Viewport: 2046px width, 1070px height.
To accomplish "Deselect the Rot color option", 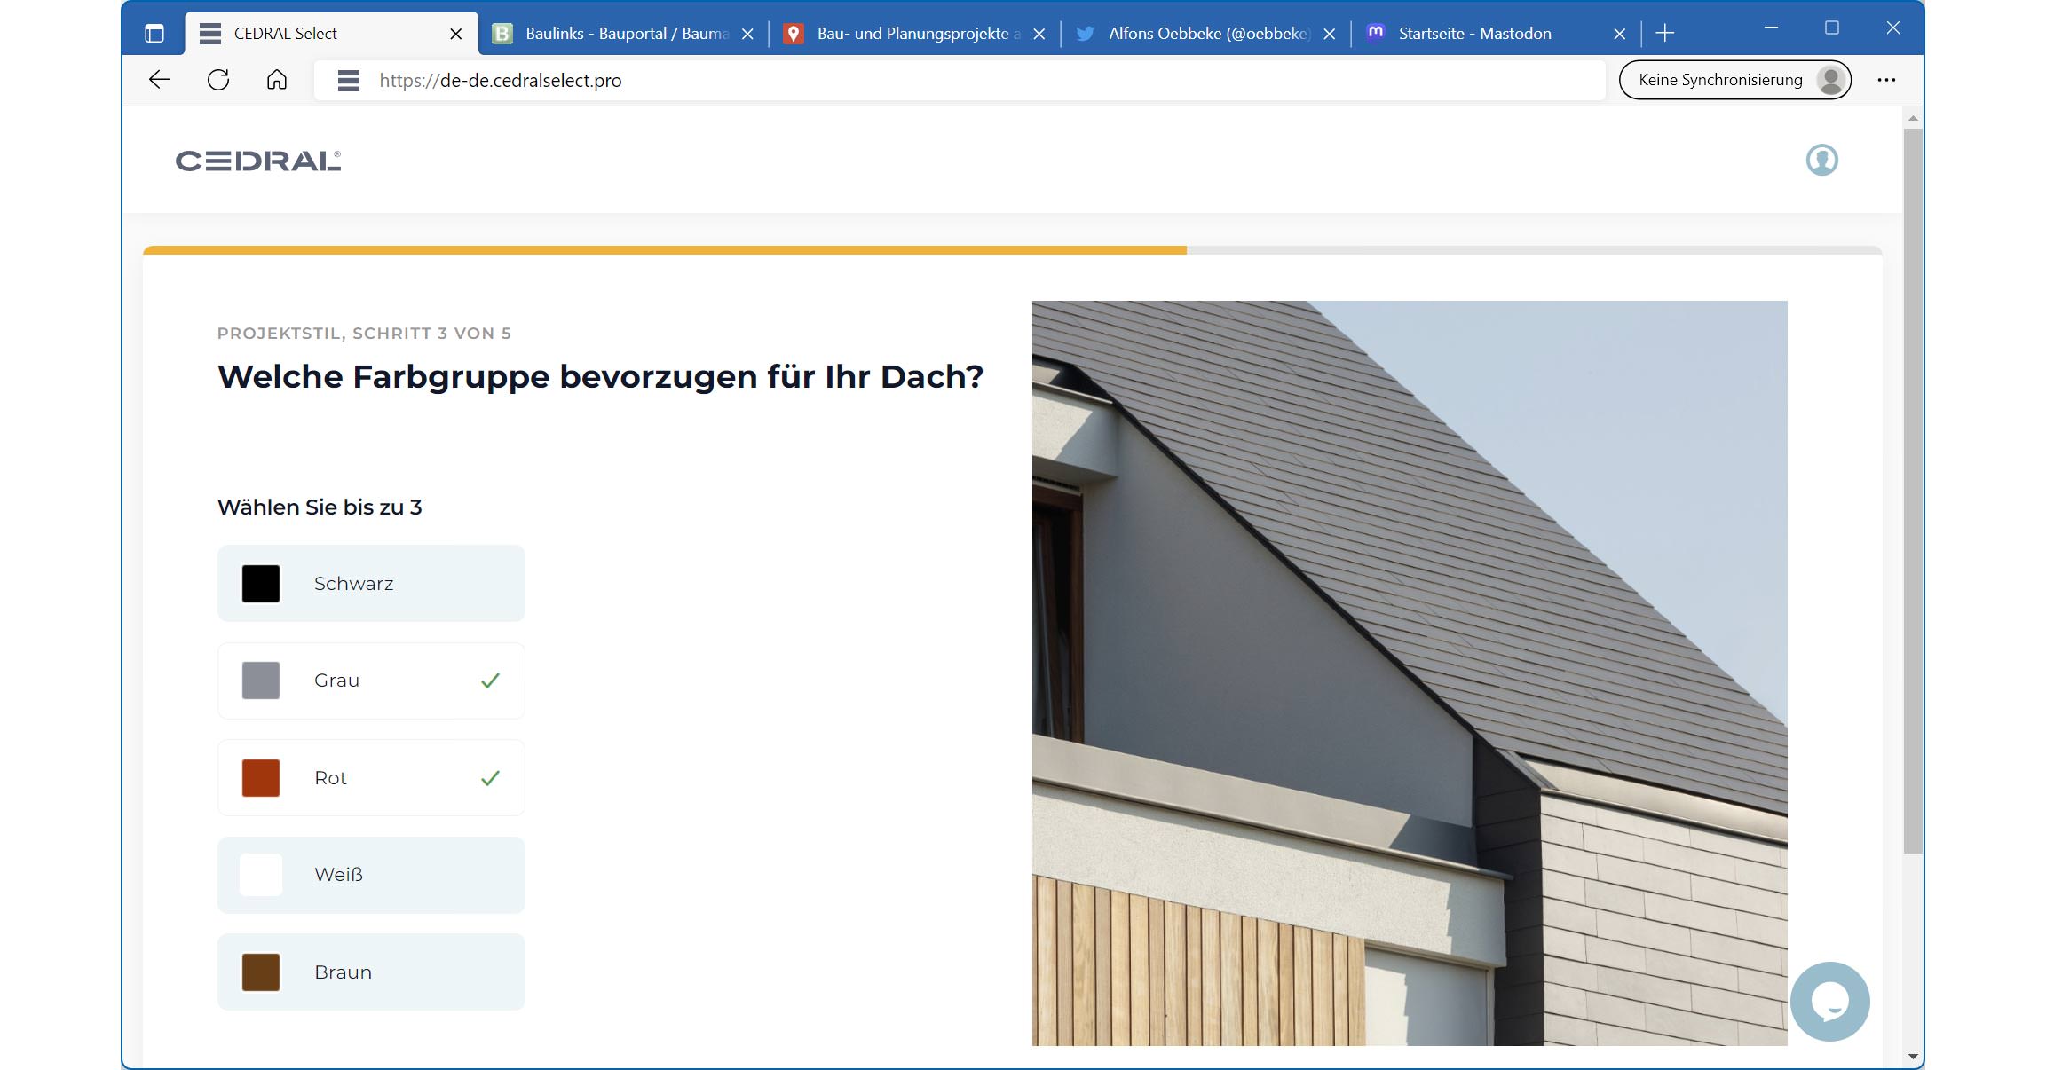I will tap(371, 778).
